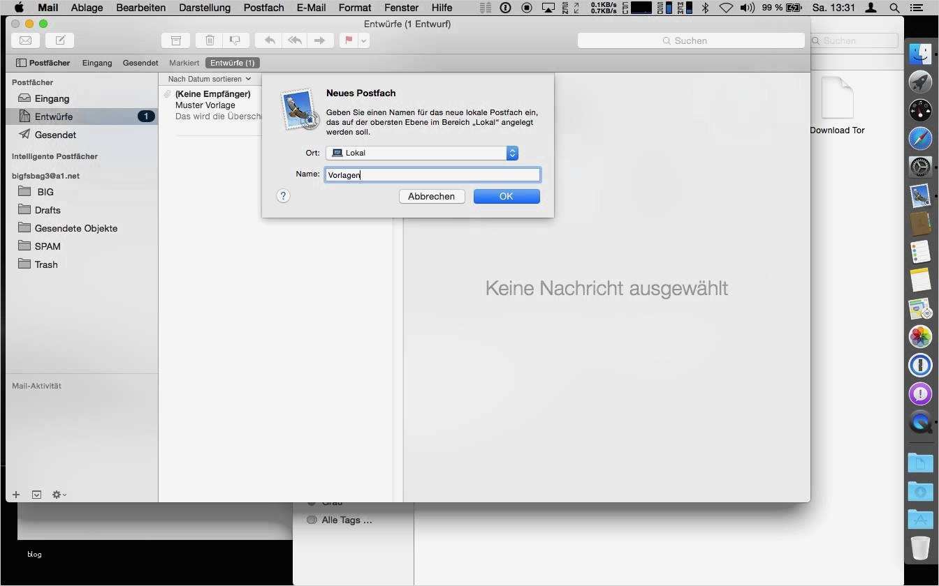Select Entwürfe (1) in favorites bar
939x586 pixels.
point(233,63)
